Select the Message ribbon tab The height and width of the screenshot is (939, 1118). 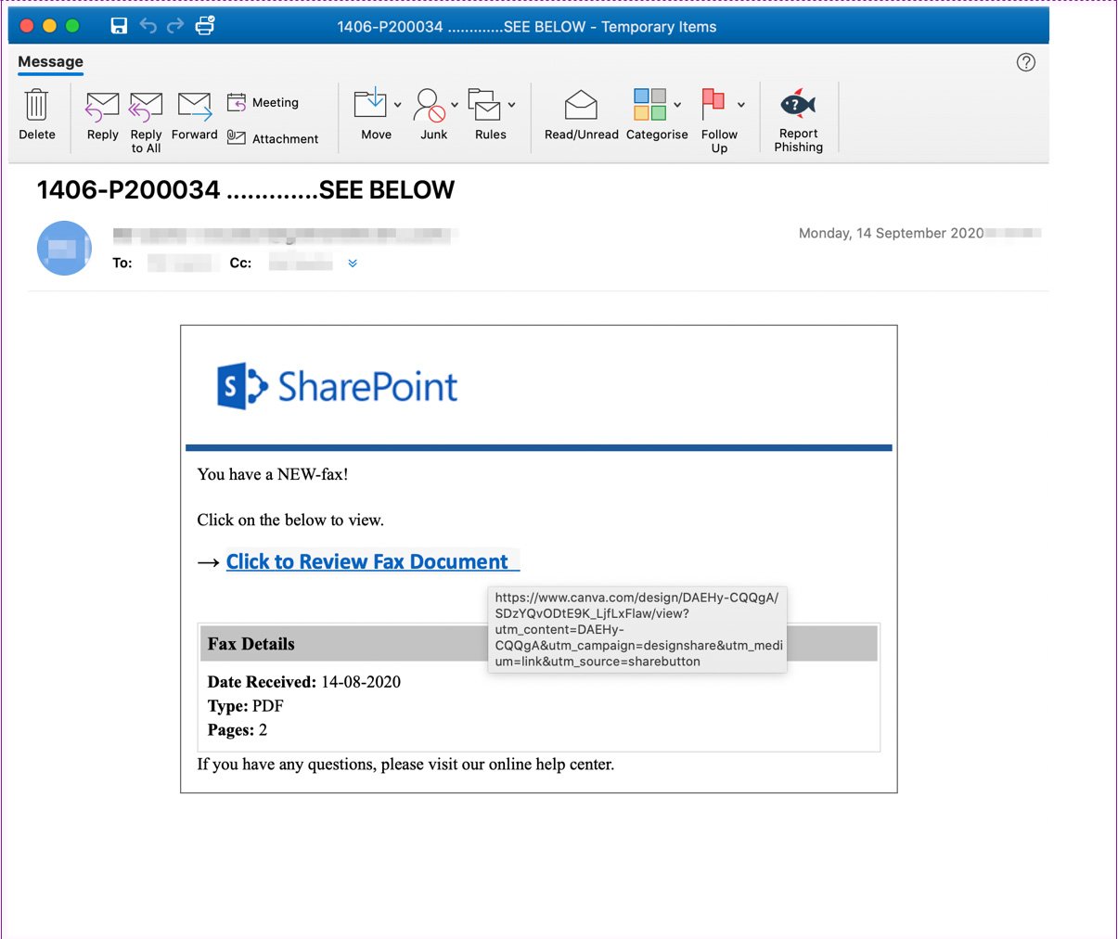50,62
